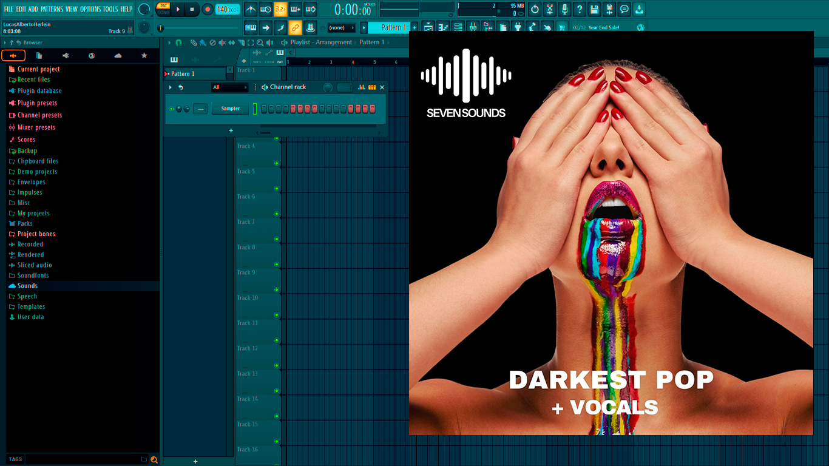829x466 pixels.
Task: Open the FILE menu
Action: pos(8,9)
